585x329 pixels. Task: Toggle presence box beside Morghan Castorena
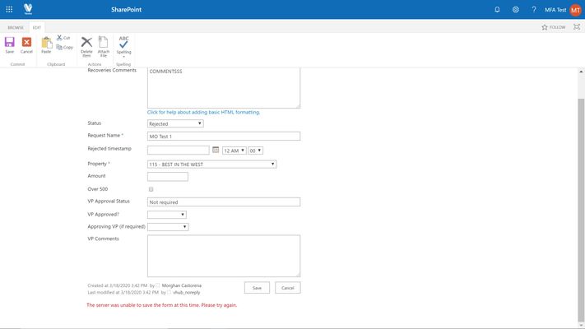tap(158, 285)
